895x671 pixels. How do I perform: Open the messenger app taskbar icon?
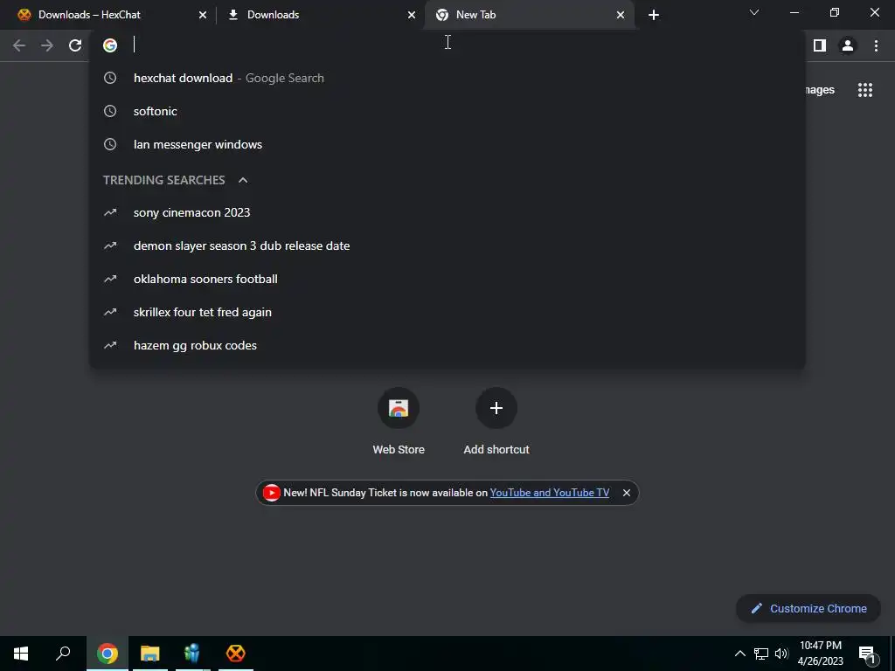coord(192,654)
